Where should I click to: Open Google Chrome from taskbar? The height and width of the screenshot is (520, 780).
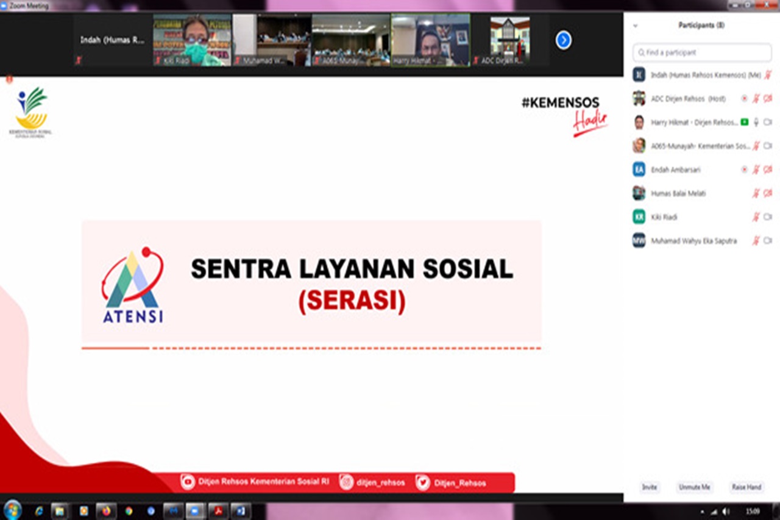[x=129, y=511]
